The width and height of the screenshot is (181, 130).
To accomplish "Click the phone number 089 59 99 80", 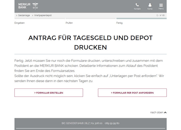I will 112,123.
